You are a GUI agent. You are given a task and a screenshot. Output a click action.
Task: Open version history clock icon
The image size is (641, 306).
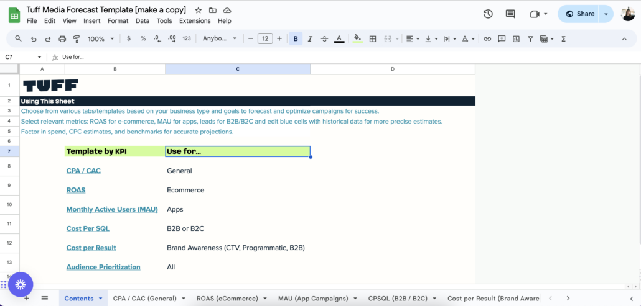point(488,14)
